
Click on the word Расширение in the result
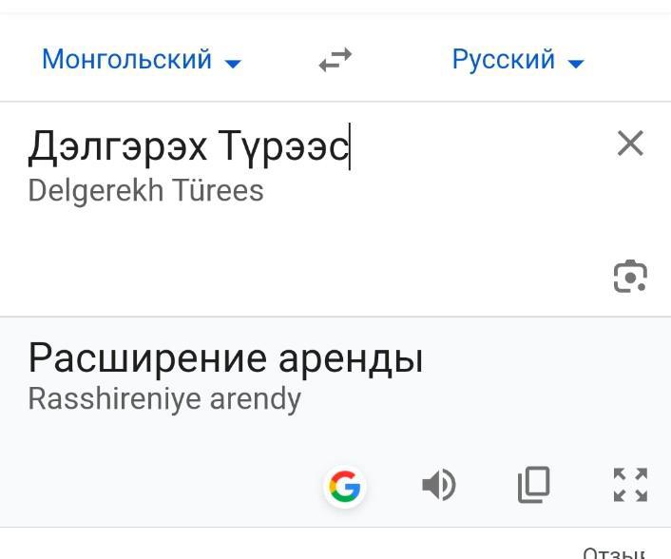147,358
